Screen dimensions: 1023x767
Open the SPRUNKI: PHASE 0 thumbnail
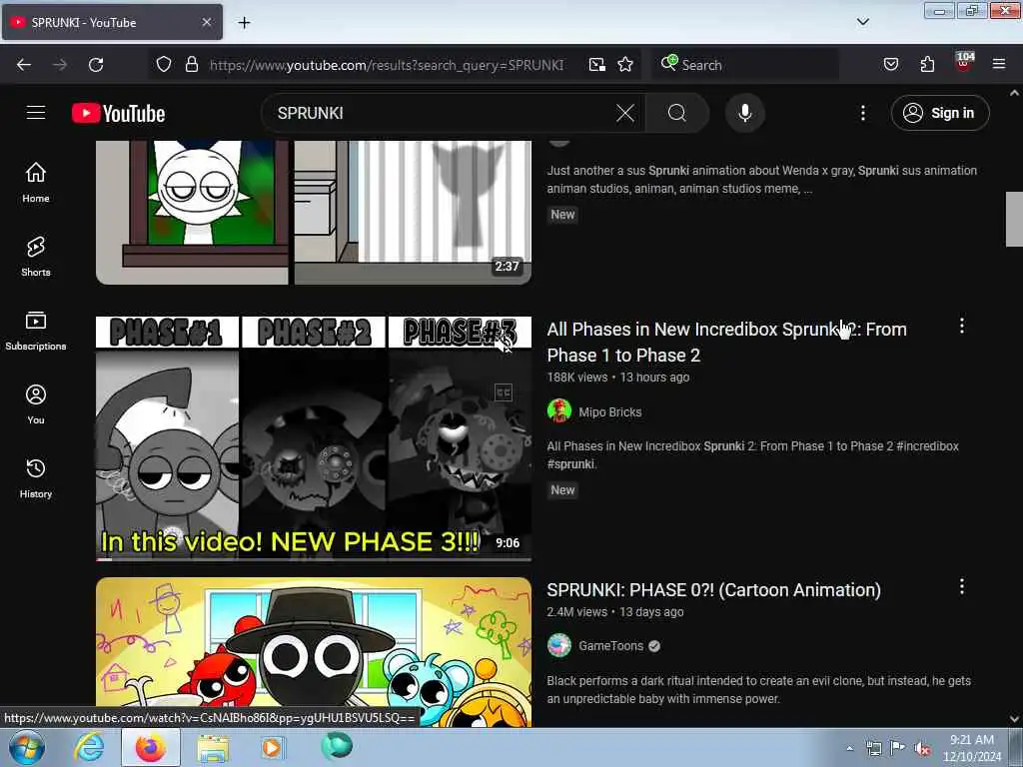[314, 651]
